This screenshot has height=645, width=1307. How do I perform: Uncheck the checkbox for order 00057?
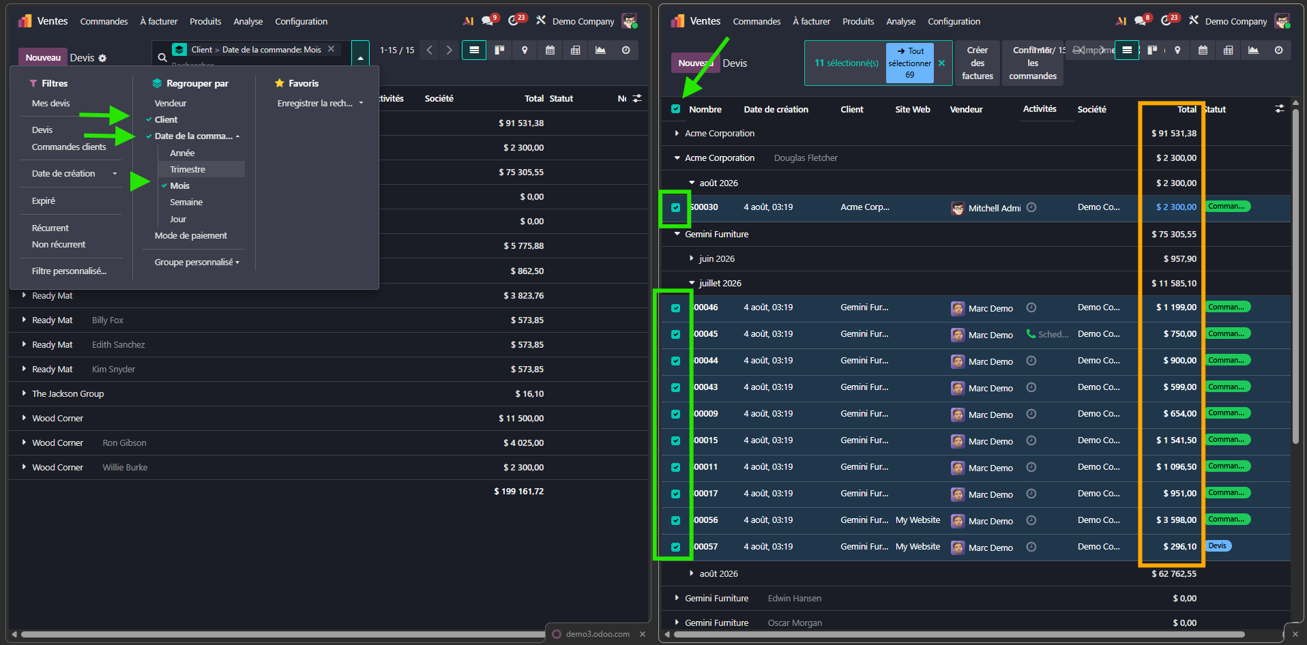click(675, 547)
